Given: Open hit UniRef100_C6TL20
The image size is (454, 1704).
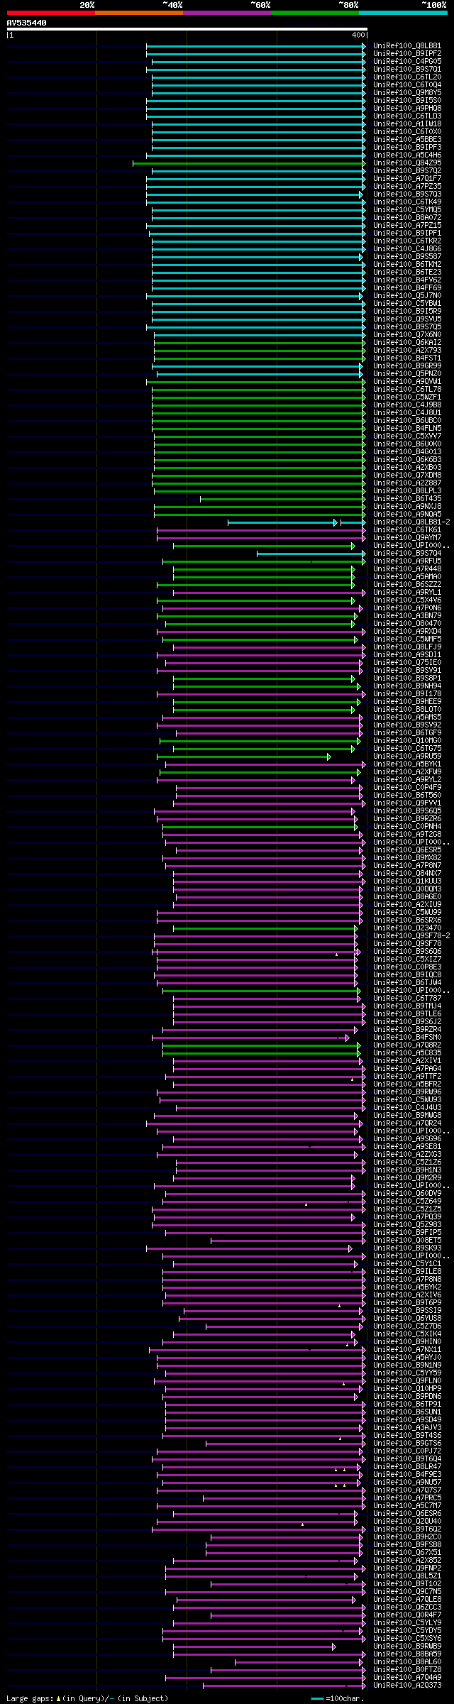Looking at the screenshot, I should click(407, 77).
